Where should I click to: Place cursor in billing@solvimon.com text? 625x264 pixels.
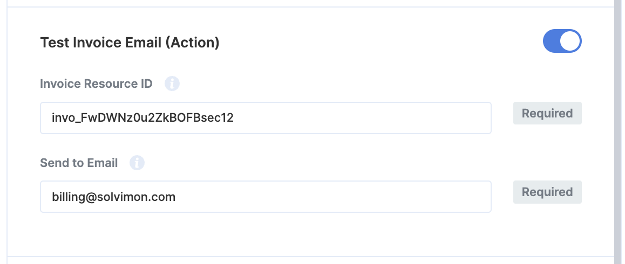[113, 197]
